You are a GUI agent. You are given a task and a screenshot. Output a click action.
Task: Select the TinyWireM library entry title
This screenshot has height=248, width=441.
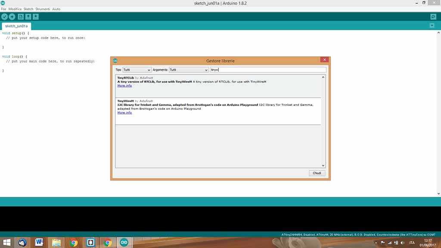point(125,101)
